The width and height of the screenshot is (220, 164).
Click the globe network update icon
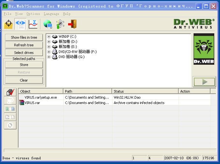(48, 24)
